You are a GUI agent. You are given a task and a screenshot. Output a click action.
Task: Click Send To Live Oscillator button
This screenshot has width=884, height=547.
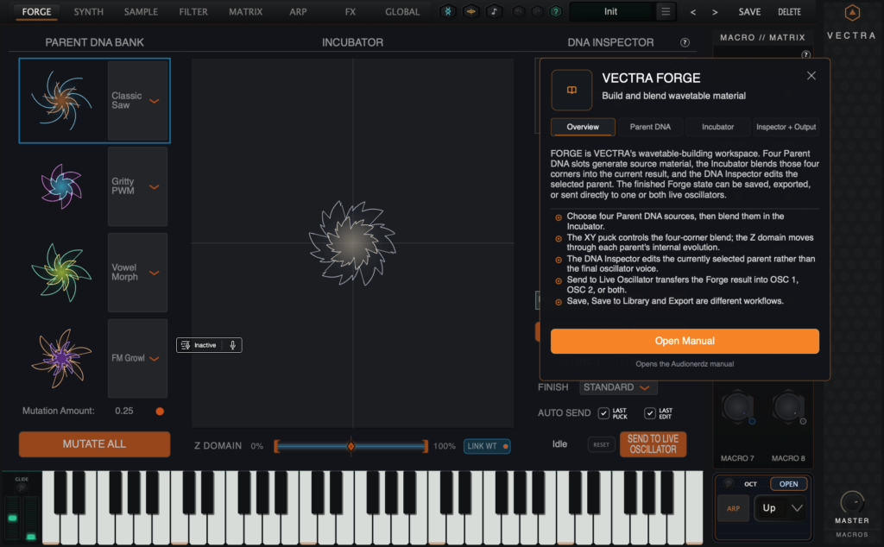(653, 444)
